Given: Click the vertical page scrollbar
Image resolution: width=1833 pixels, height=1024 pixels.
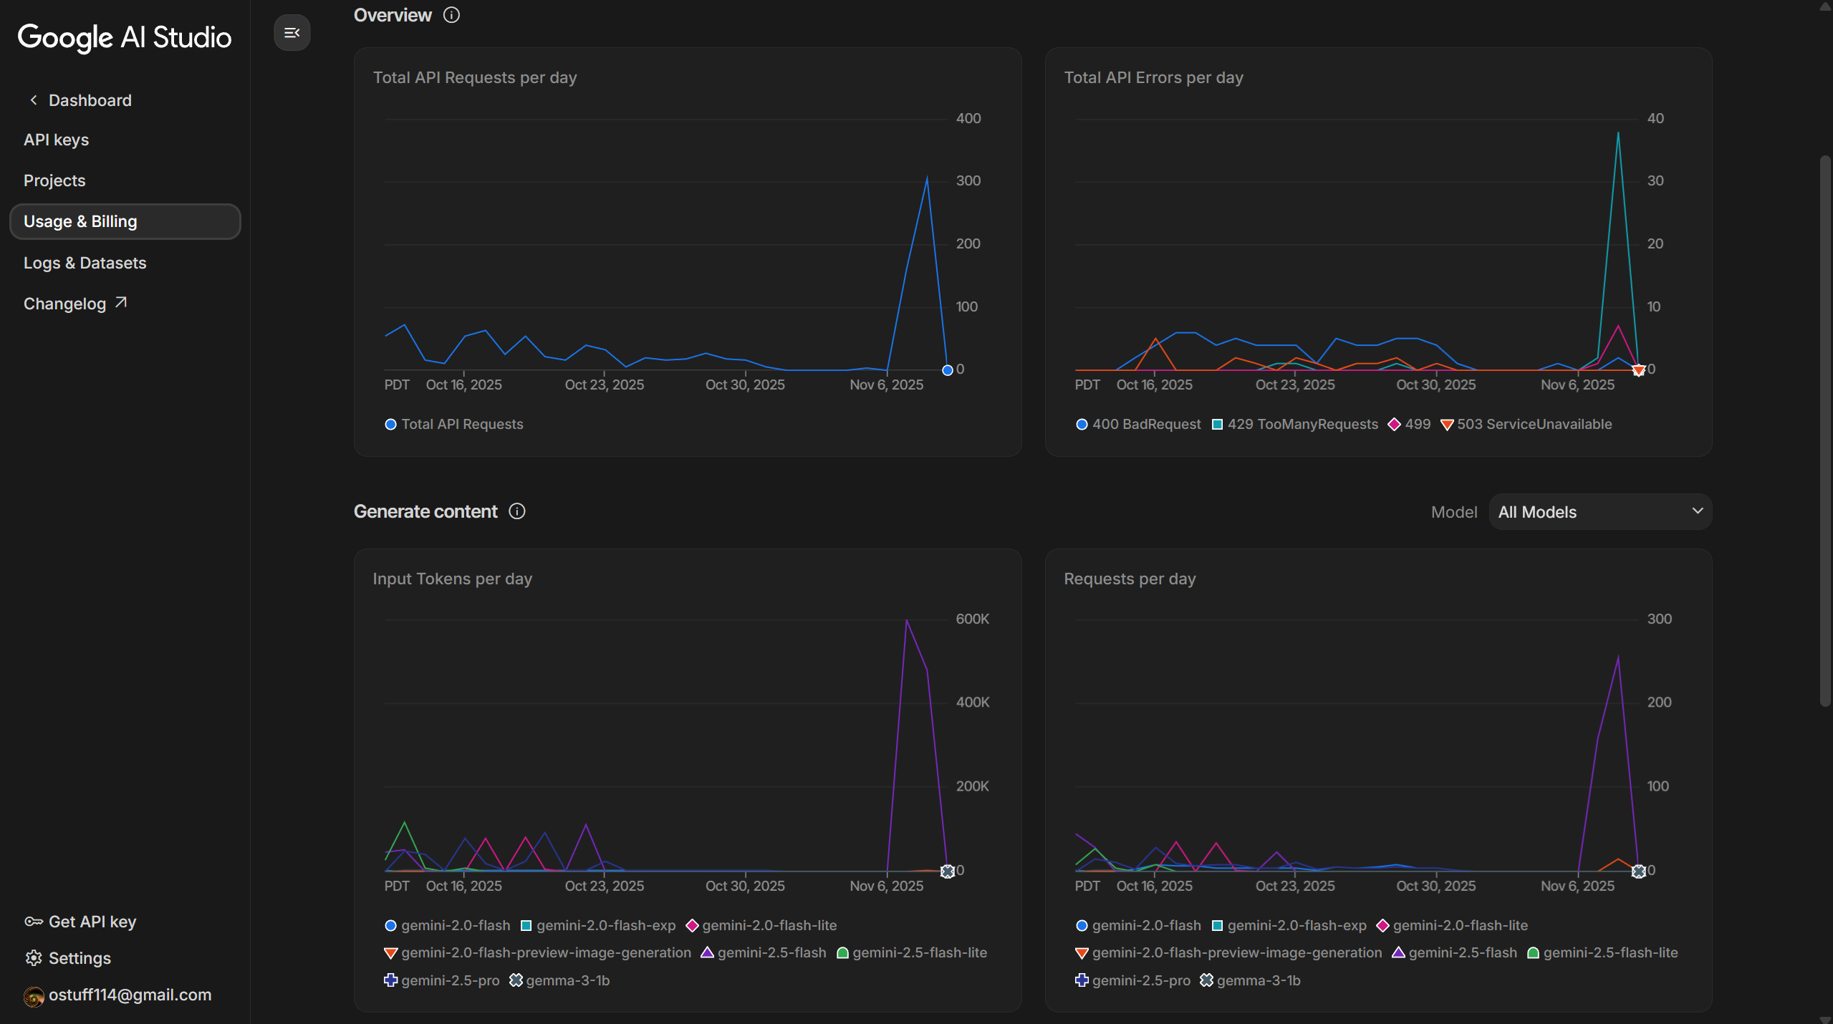Looking at the screenshot, I should [1825, 430].
